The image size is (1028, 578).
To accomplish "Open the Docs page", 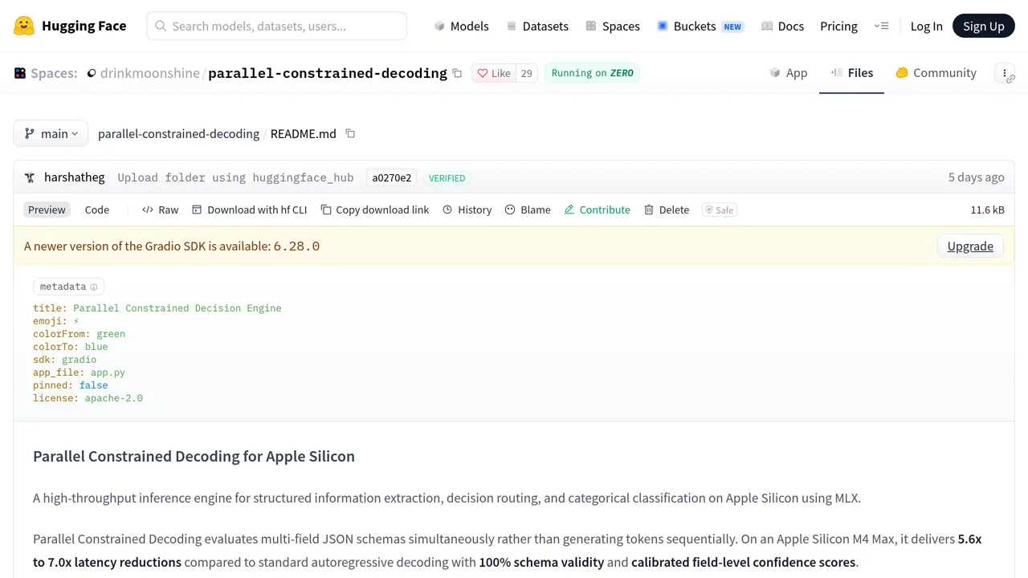I will click(782, 26).
